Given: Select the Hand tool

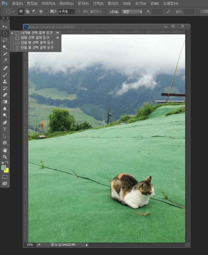Looking at the screenshot, I should [x=5, y=150].
